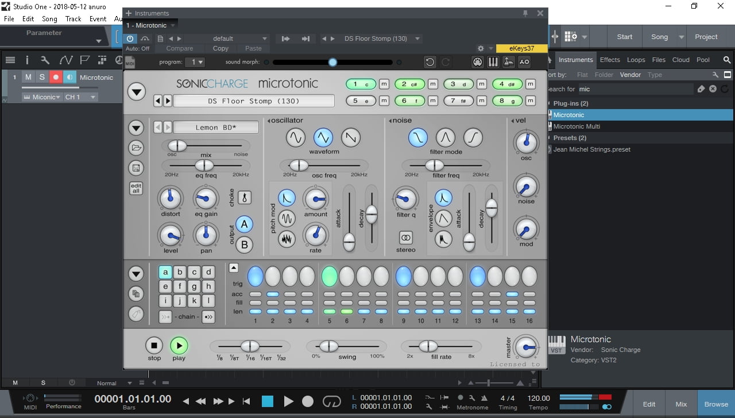This screenshot has height=418, width=735.
Task: Switch to the Files browser tab
Action: 659,60
